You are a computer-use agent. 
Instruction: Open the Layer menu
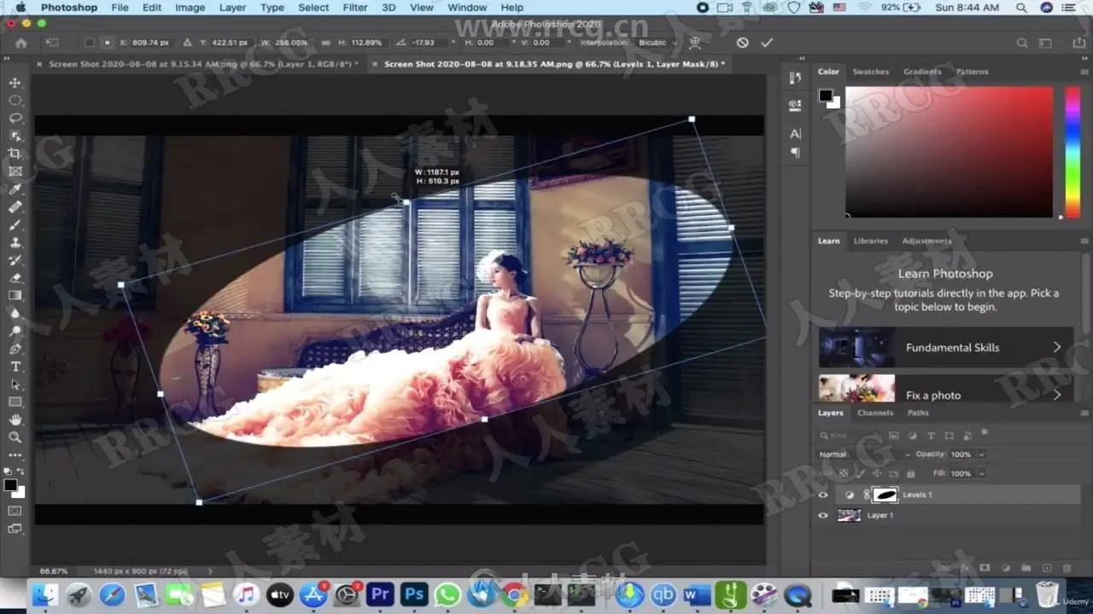pos(232,8)
